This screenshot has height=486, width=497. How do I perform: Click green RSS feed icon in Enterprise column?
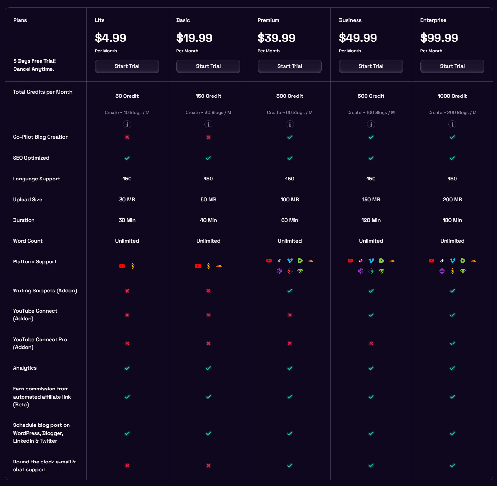[x=463, y=271]
